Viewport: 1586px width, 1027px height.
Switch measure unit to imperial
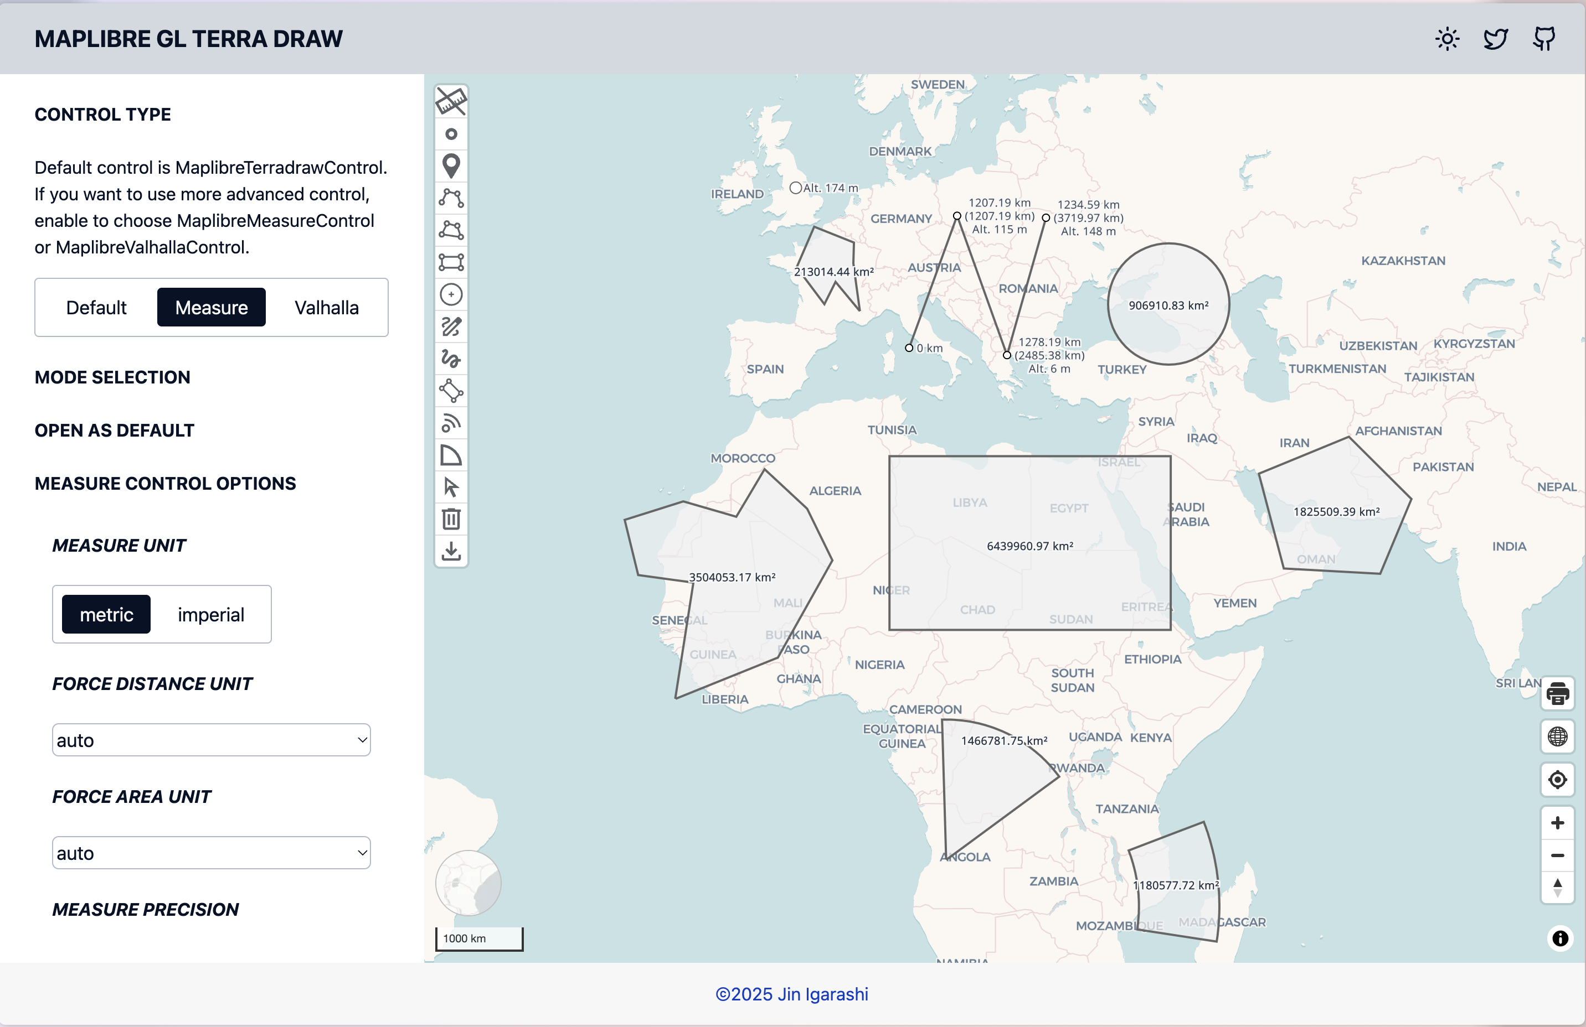pyautogui.click(x=210, y=614)
